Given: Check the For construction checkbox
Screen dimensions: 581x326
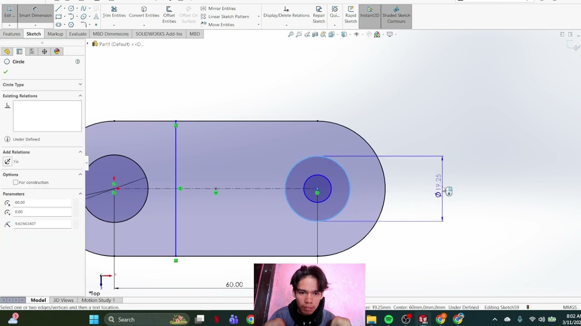Looking at the screenshot, I should (15, 182).
